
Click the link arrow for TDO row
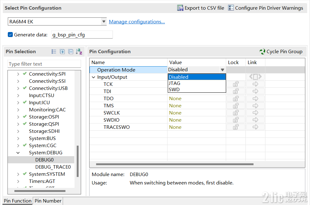(x=255, y=99)
